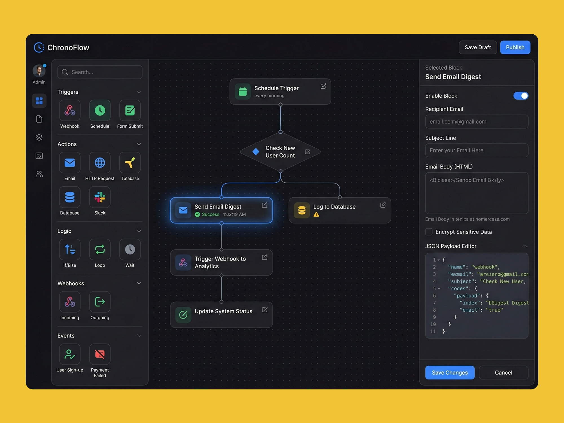This screenshot has width=564, height=423.
Task: Collapse the JSON Payload Editor
Action: 525,246
